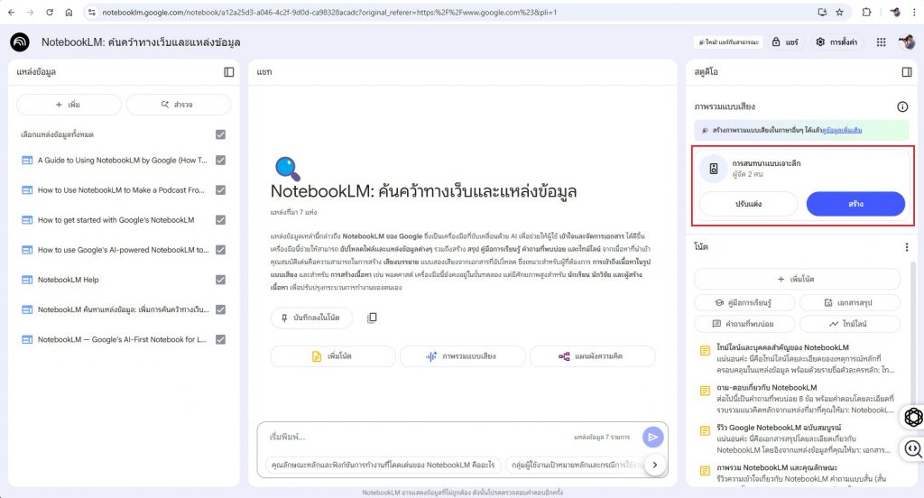Open การตั้งค่า (settings) menu

836,41
